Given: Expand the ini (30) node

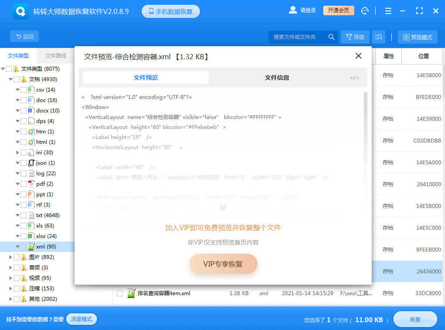Looking at the screenshot, I should pyautogui.click(x=17, y=153).
